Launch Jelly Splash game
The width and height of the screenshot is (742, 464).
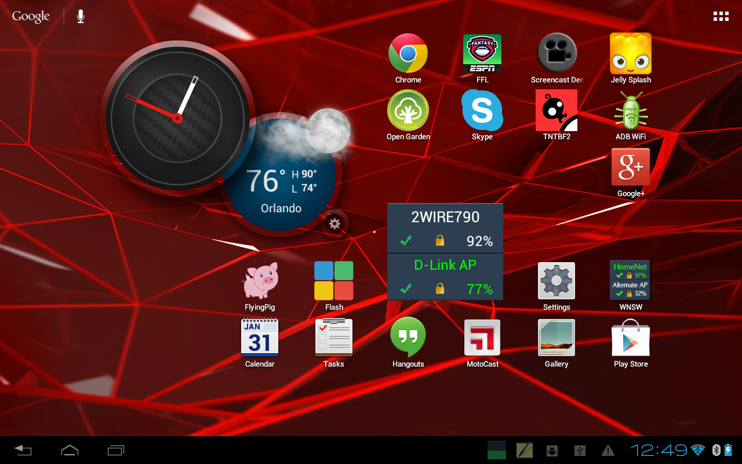pyautogui.click(x=631, y=58)
